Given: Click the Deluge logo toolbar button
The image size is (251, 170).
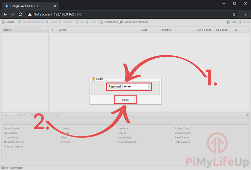Looking at the screenshot, I should tap(8, 22).
